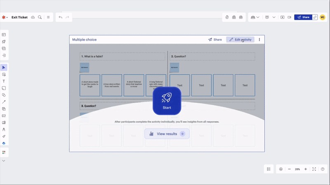Open the Lucid logo menu
The height and width of the screenshot is (185, 330).
click(x=5, y=17)
